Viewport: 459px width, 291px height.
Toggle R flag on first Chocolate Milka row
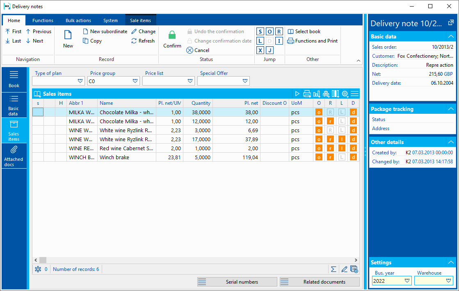click(330, 112)
